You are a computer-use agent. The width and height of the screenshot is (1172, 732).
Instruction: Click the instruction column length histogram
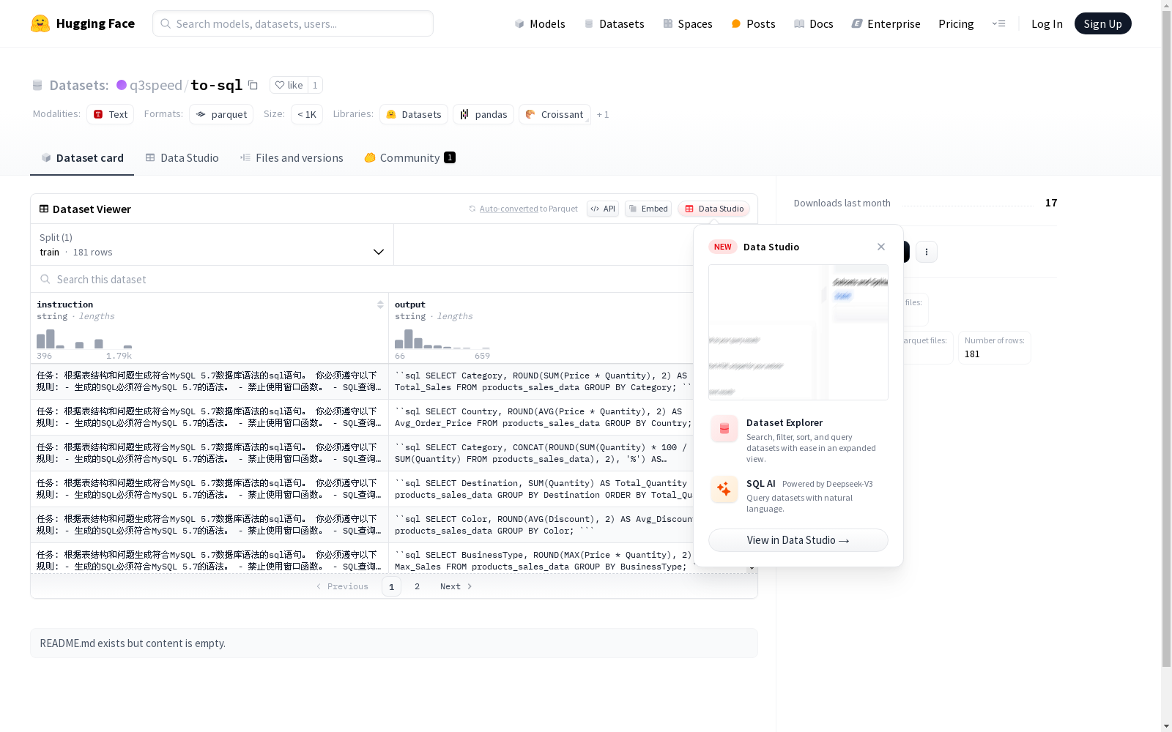(x=84, y=339)
